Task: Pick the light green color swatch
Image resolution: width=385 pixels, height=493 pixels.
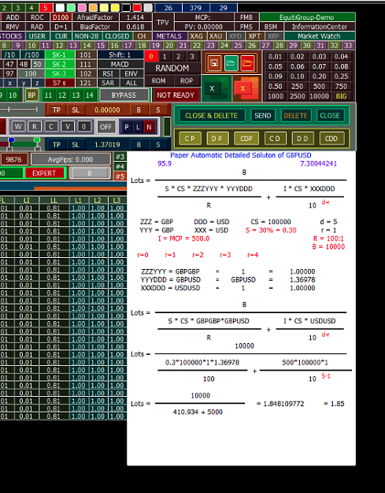Action: point(71,8)
